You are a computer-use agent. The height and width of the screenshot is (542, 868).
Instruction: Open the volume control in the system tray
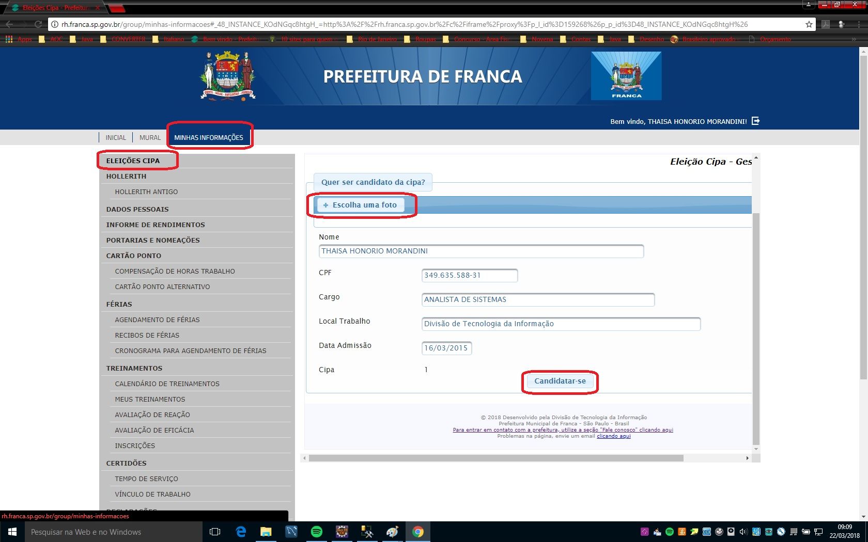tap(743, 532)
